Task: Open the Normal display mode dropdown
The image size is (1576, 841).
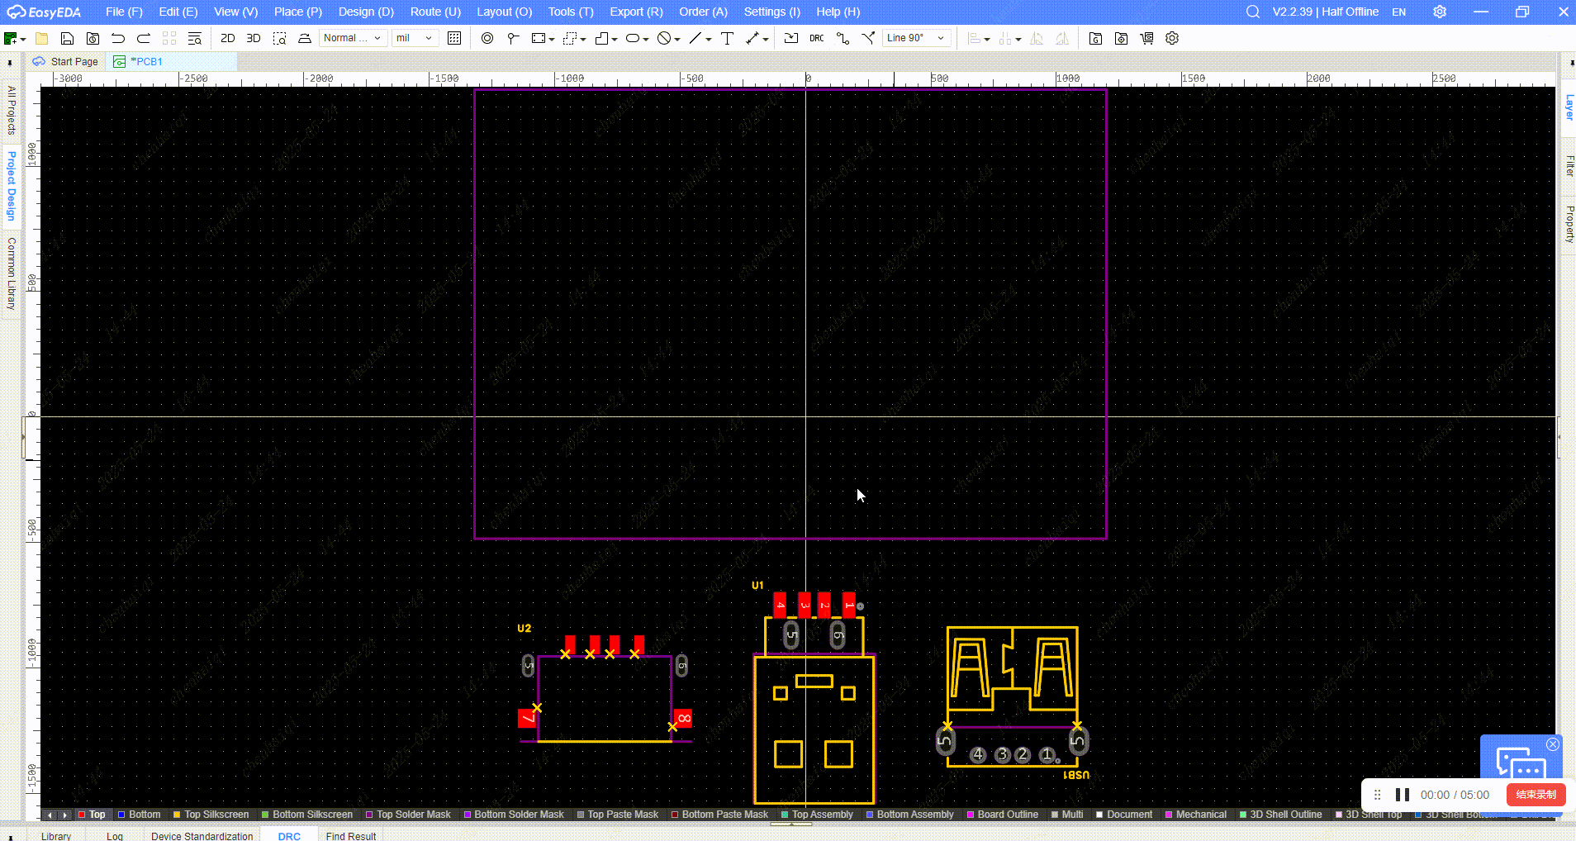Action: (x=353, y=38)
